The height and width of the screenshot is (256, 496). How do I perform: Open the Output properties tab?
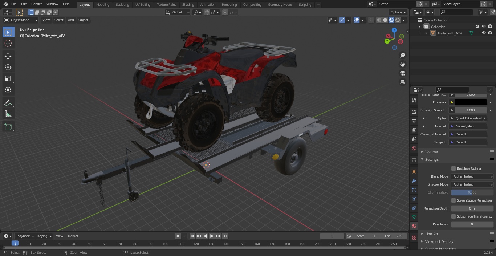[414, 121]
